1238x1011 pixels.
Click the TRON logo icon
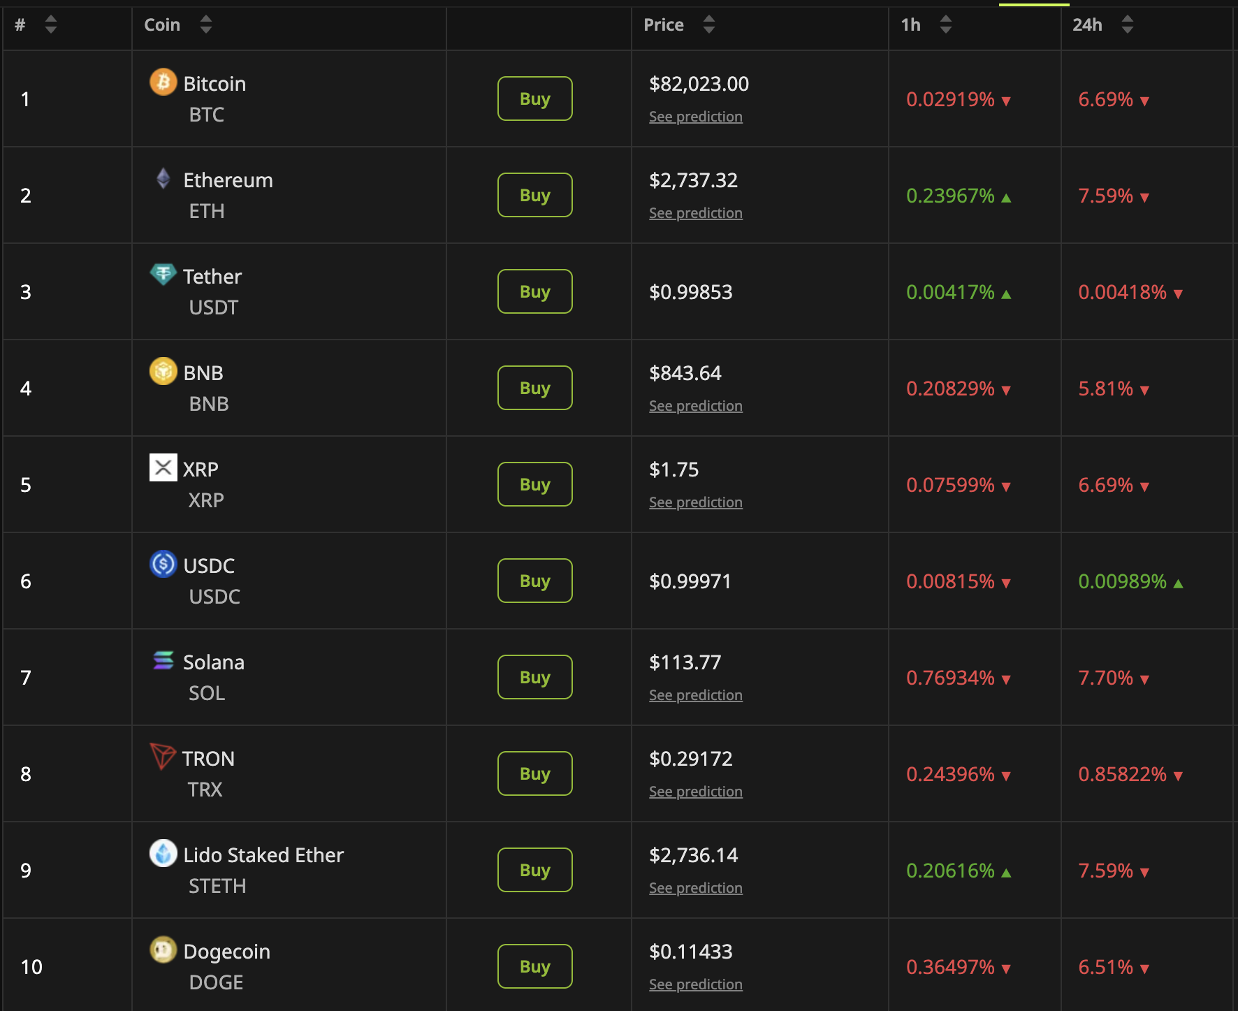pyautogui.click(x=163, y=756)
